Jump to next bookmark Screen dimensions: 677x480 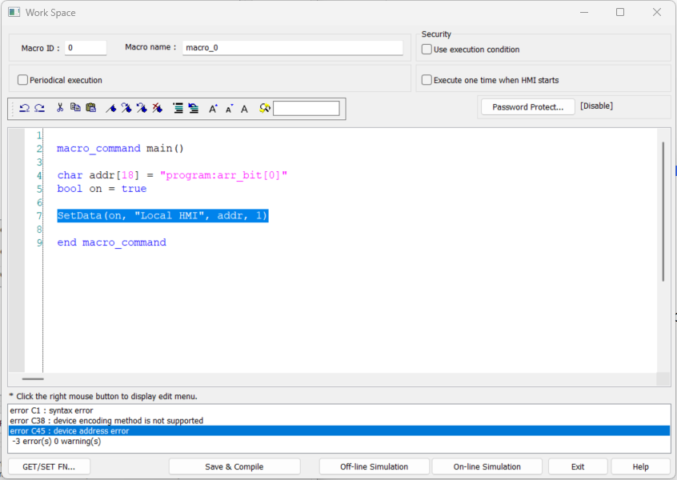coord(126,108)
